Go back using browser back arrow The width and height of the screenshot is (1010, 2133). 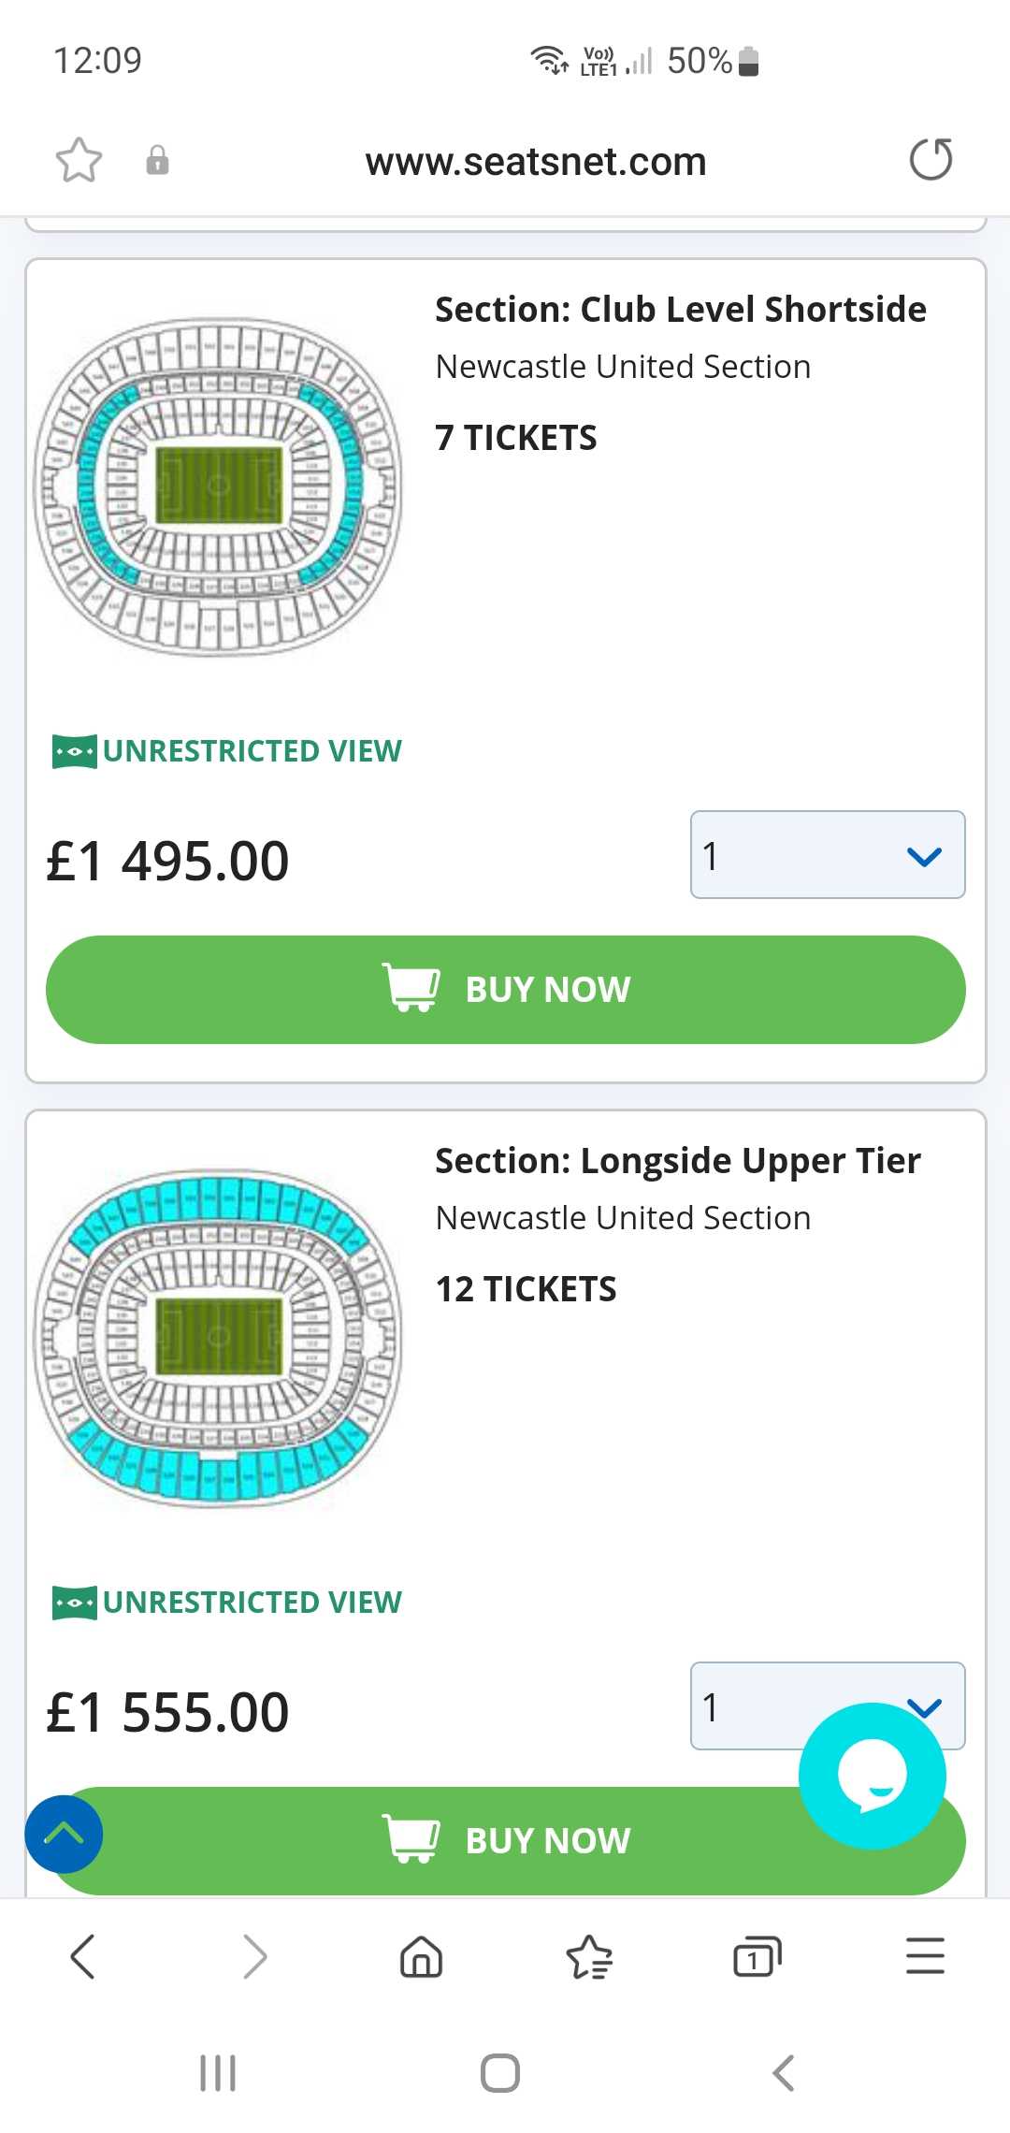tap(83, 1956)
